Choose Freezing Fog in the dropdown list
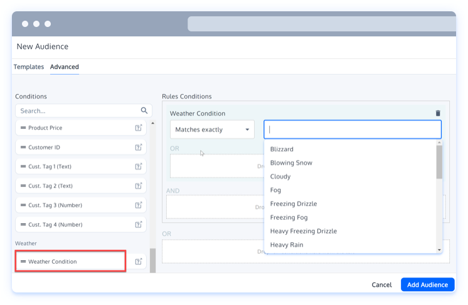468x305 pixels. coord(290,218)
